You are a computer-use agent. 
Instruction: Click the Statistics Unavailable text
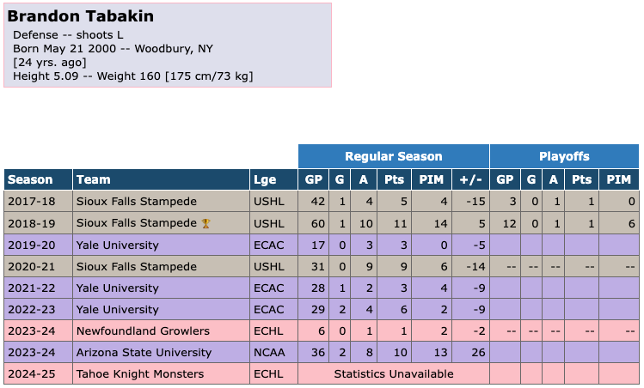(394, 373)
